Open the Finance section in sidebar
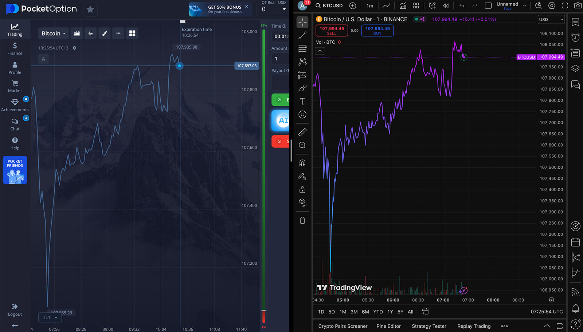 (x=15, y=49)
